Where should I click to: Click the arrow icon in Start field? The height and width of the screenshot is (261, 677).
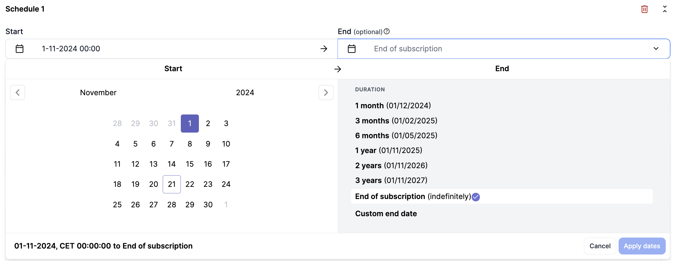coord(324,49)
